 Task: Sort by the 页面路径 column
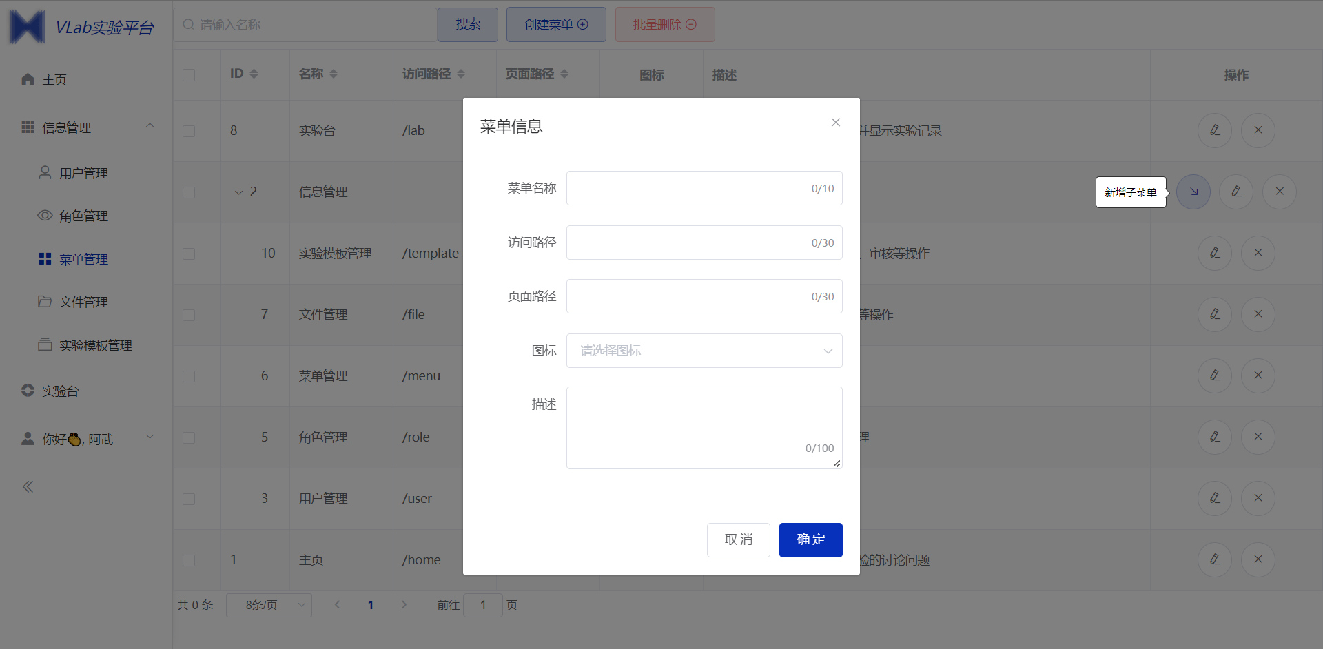(564, 74)
